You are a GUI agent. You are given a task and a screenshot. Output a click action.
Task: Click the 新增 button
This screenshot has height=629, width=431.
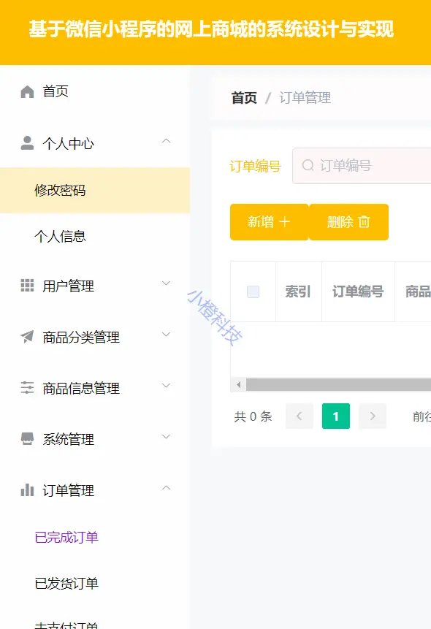click(270, 222)
